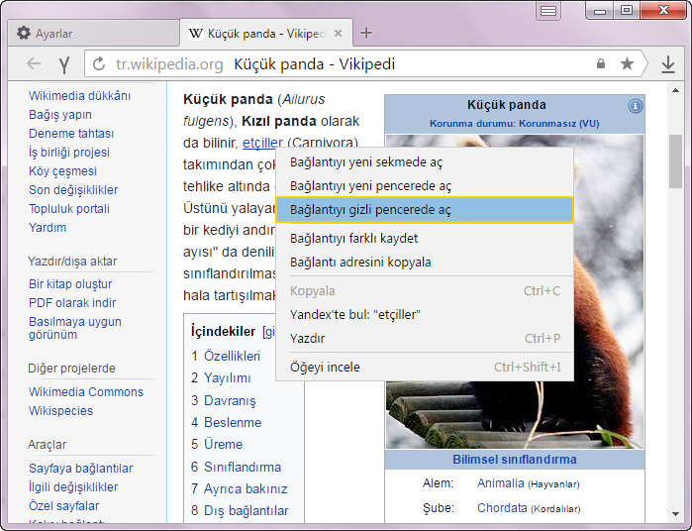
Task: Choose Bağlantıyı yeni sekmede aç
Action: [x=425, y=162]
